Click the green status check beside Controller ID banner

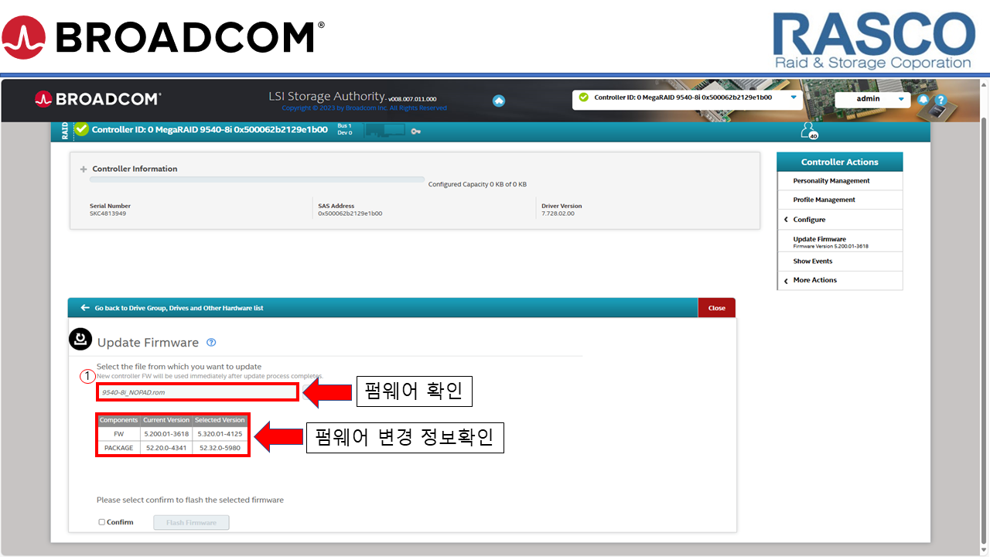(81, 129)
